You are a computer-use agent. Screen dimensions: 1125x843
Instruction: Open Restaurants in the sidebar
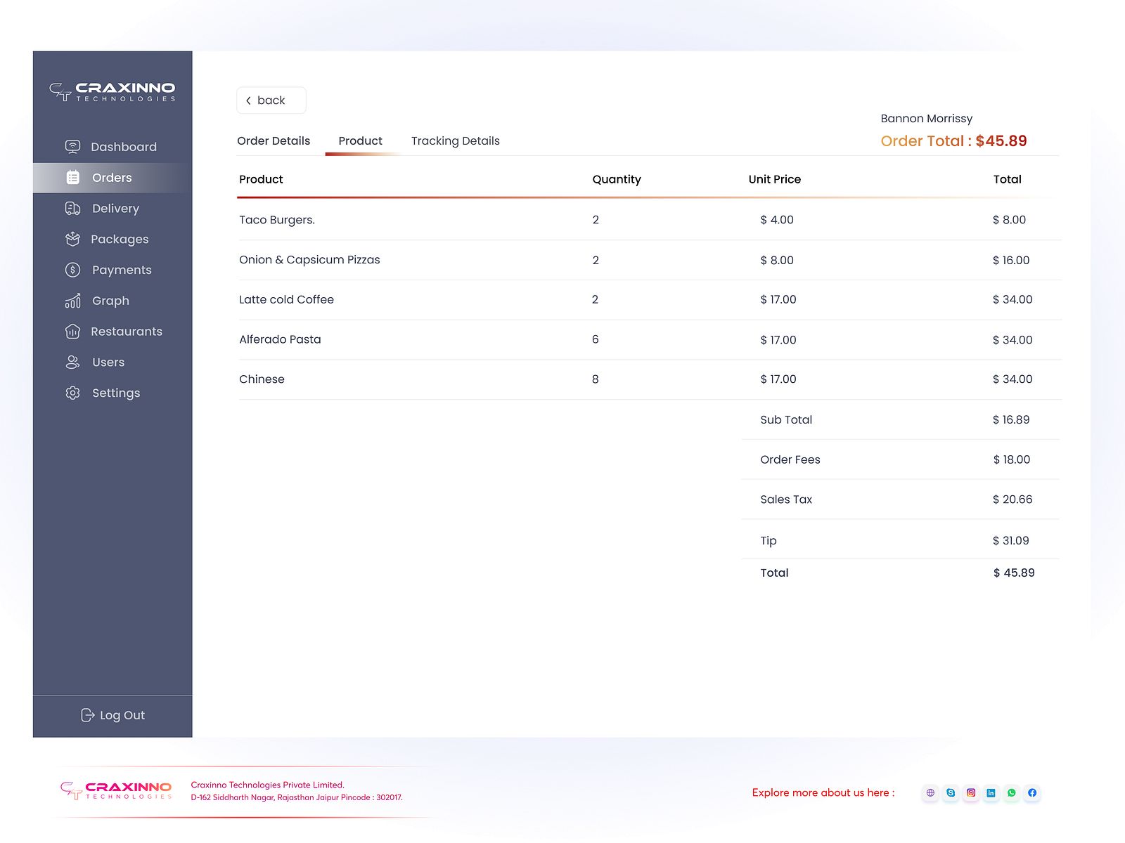click(112, 332)
